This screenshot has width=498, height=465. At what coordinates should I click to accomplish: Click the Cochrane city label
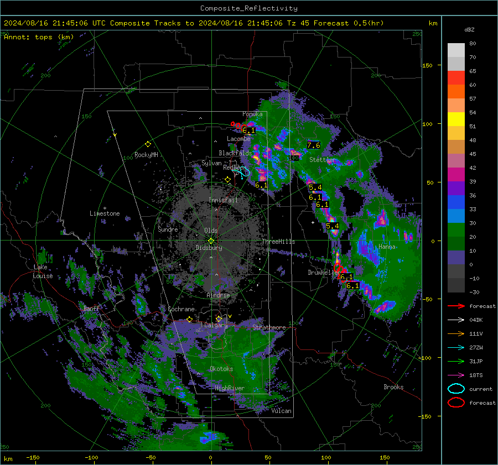181,309
